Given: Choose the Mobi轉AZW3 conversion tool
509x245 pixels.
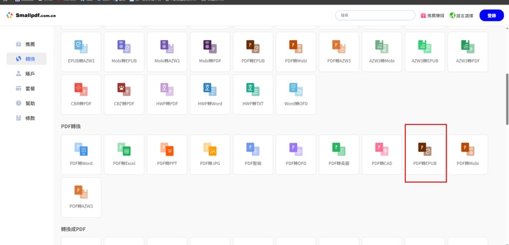Looking at the screenshot, I should pos(167,52).
